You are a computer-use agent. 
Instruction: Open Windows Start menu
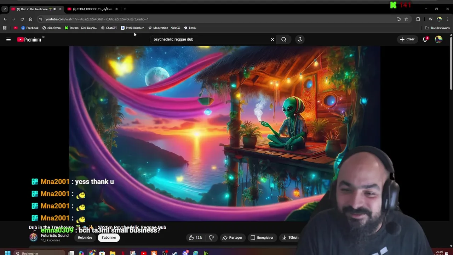click(7, 253)
